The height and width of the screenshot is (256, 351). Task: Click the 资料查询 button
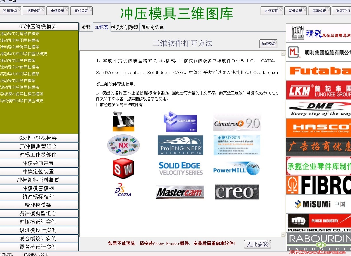coord(10,11)
